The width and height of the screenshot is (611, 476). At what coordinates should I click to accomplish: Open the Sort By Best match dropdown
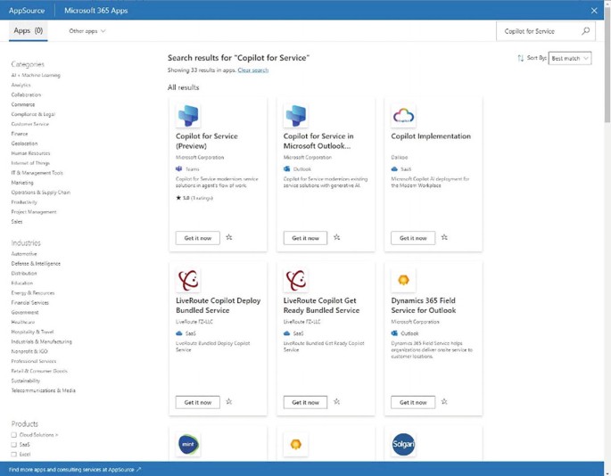pos(570,59)
